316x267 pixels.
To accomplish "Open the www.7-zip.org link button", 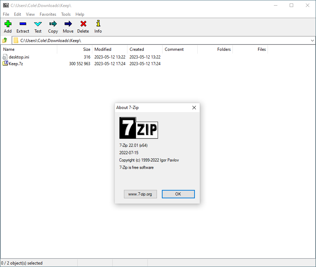I will (140, 194).
